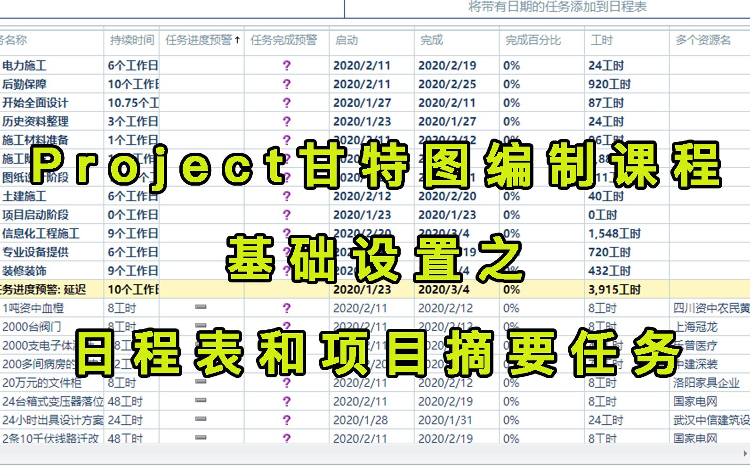This screenshot has height=468, width=750.
Task: Click start date 2020/1/28 in 24小时出具设计方案 row
Action: [361, 420]
